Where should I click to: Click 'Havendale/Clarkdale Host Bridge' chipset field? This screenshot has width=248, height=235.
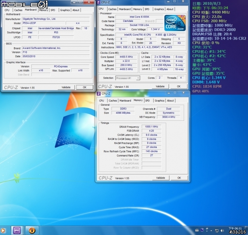56,28
